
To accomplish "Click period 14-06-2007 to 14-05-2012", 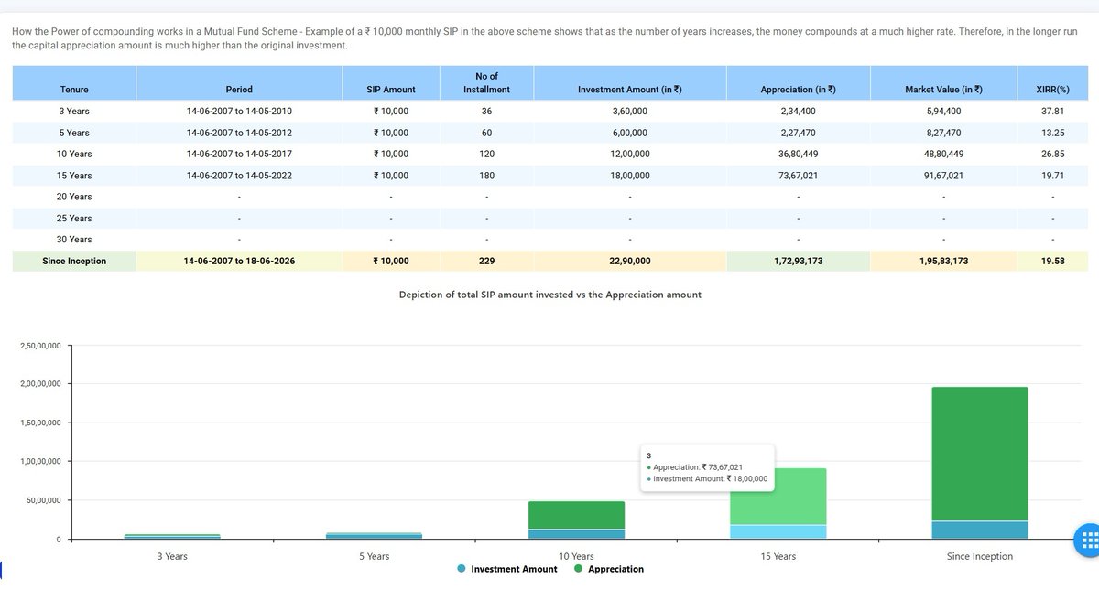I will point(239,133).
